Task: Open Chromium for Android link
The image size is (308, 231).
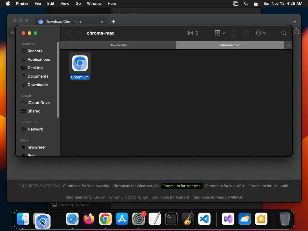Action: (170, 197)
